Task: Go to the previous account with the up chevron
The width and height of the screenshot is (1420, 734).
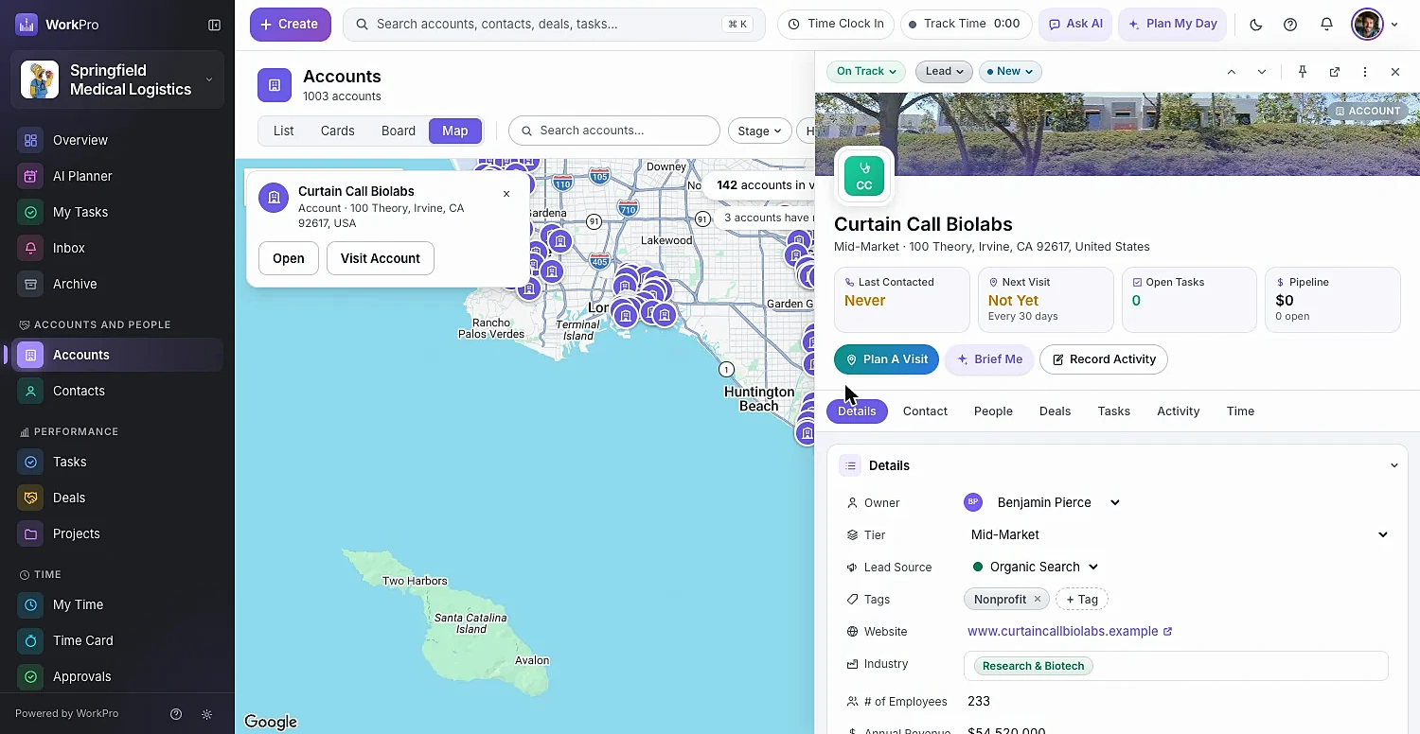Action: click(x=1232, y=72)
